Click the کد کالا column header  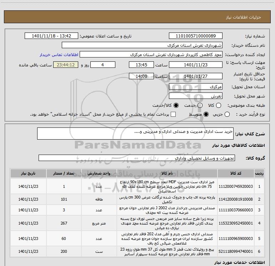[236, 174]
